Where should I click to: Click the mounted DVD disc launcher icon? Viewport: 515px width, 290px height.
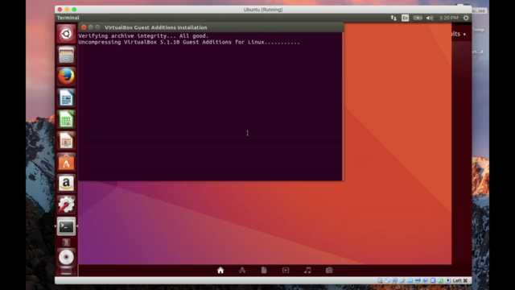click(x=66, y=257)
